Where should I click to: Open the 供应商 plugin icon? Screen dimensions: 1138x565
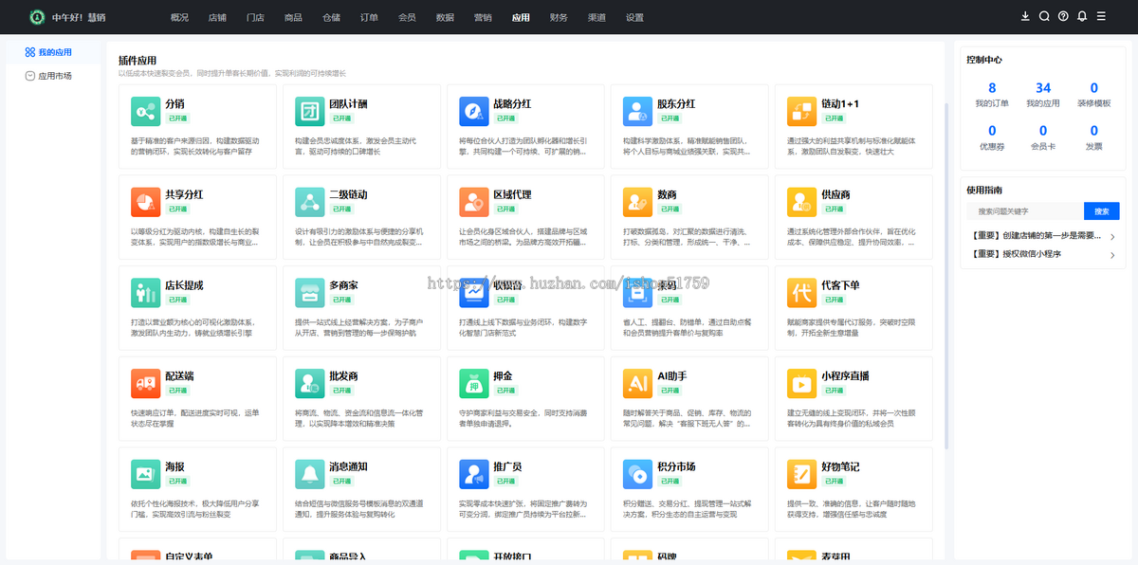[x=801, y=202]
